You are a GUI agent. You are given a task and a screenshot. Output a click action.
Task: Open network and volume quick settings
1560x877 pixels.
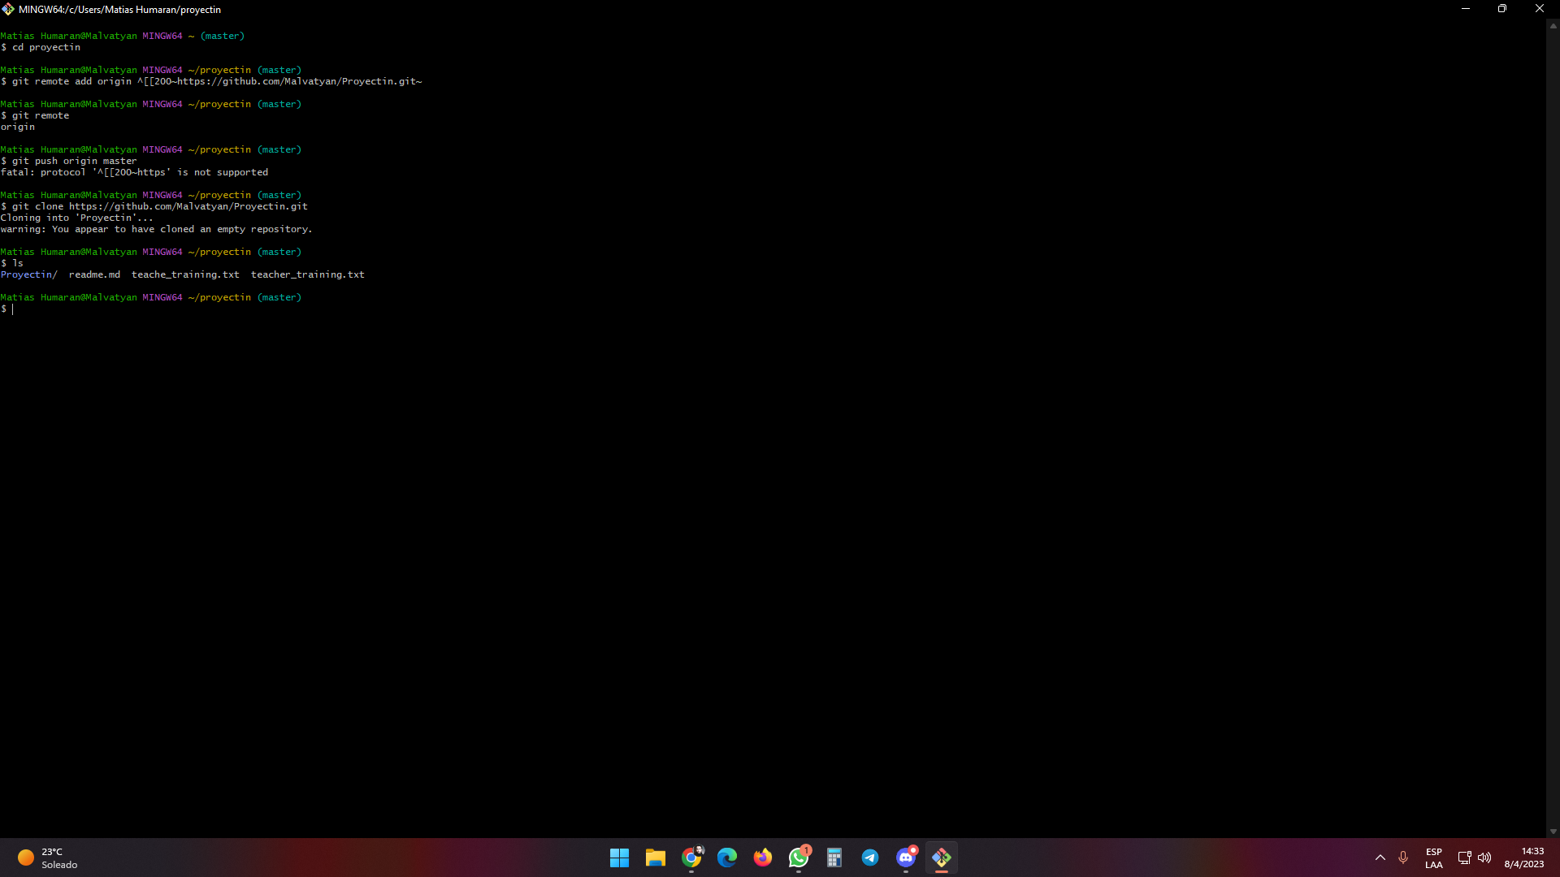(1474, 858)
